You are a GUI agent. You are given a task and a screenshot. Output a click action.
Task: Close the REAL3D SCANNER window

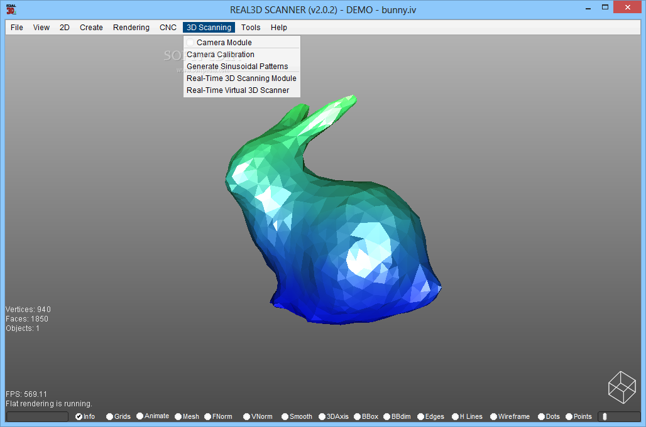pos(628,8)
